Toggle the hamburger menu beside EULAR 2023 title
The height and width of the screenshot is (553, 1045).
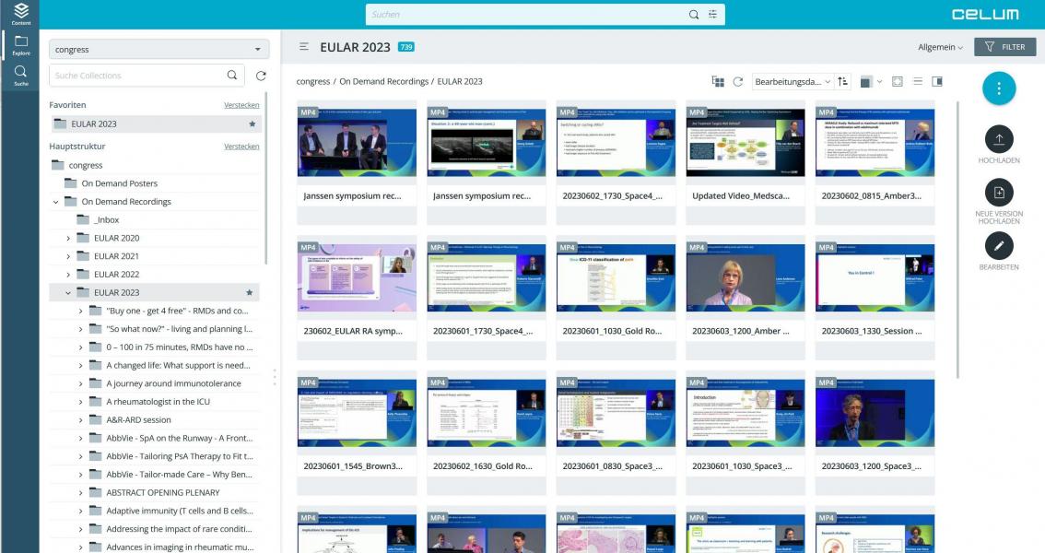[x=304, y=47]
